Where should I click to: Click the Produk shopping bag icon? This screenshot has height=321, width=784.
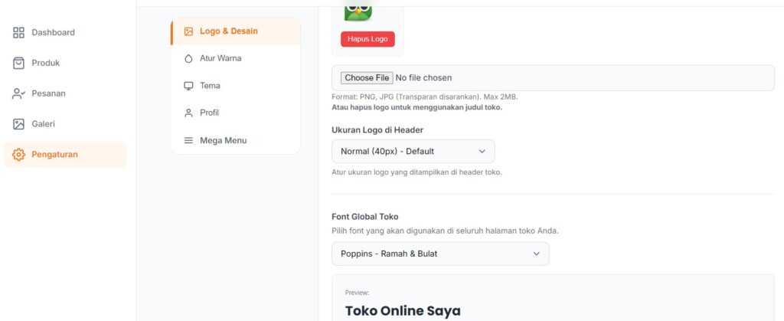click(x=19, y=63)
